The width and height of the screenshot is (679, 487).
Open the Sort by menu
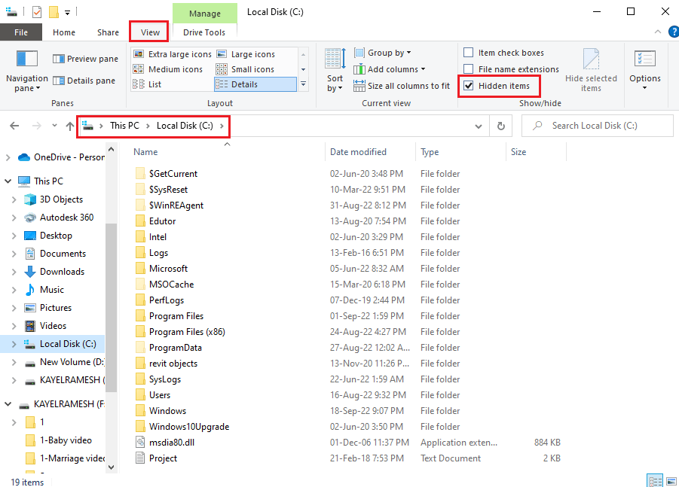pos(335,71)
